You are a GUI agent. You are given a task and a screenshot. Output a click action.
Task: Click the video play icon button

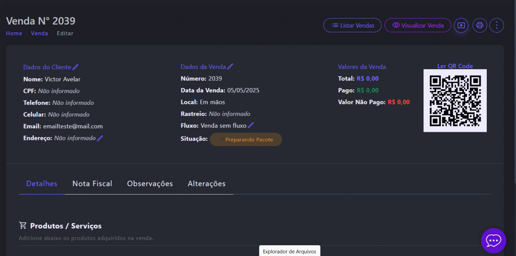(x=461, y=25)
